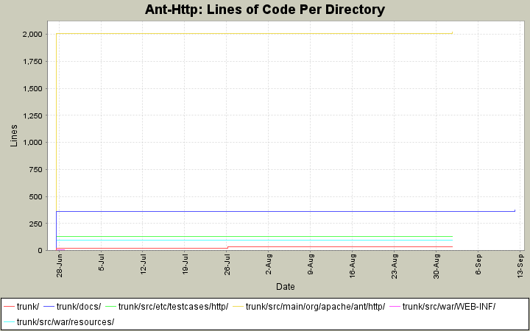Click the '0' y-axis tick label

tap(40, 251)
